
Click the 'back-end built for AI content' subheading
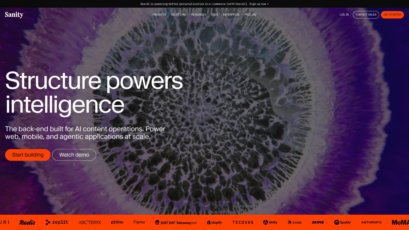pyautogui.click(x=85, y=133)
